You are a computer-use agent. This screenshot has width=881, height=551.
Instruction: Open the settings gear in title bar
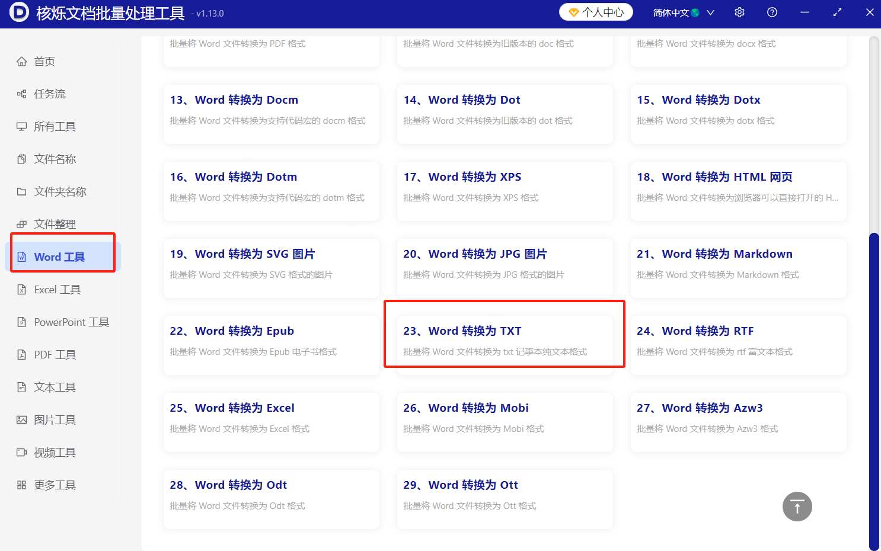739,12
